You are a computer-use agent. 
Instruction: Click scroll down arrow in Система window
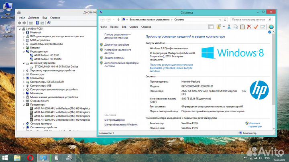(x=273, y=128)
